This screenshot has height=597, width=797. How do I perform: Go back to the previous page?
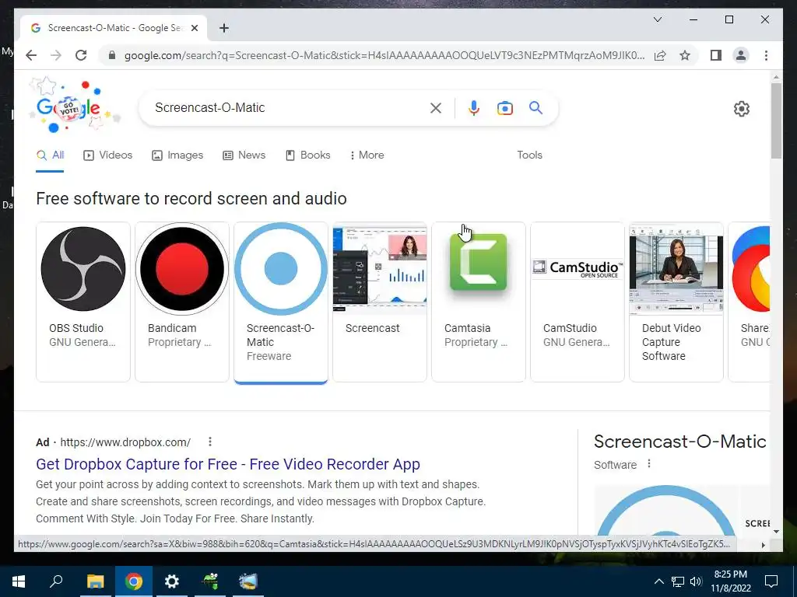coord(31,55)
